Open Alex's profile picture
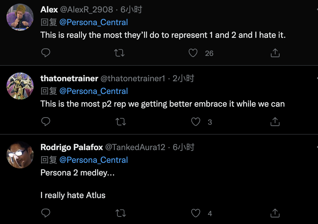318x224 pixels. pyautogui.click(x=20, y=17)
